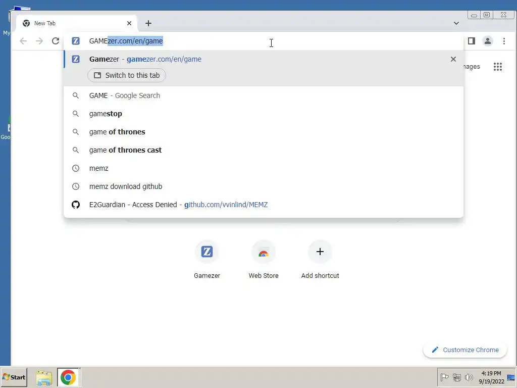Open the profile avatar icon
Viewport: 517px width, 388px height.
488,41
